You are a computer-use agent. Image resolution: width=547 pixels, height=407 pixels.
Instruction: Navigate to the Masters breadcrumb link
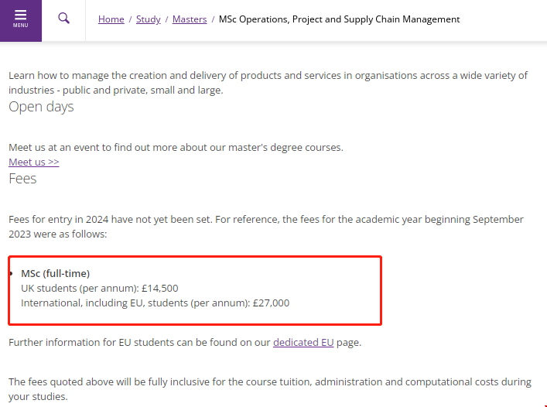[x=190, y=19]
